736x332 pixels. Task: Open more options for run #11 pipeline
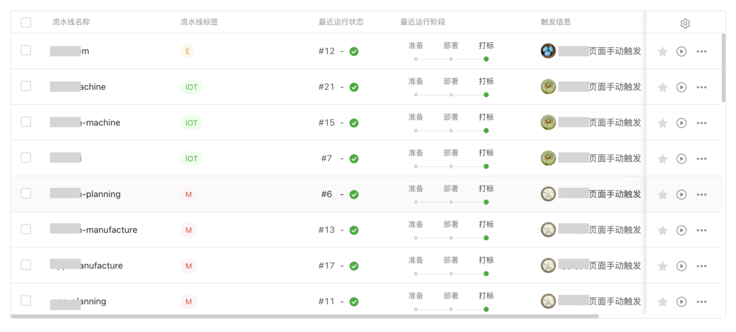point(702,302)
